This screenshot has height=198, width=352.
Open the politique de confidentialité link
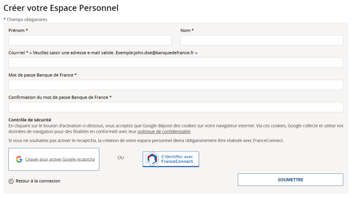(164, 131)
